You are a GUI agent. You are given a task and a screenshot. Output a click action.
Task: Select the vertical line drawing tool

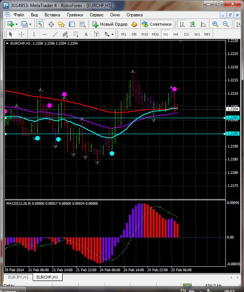click(x=34, y=34)
